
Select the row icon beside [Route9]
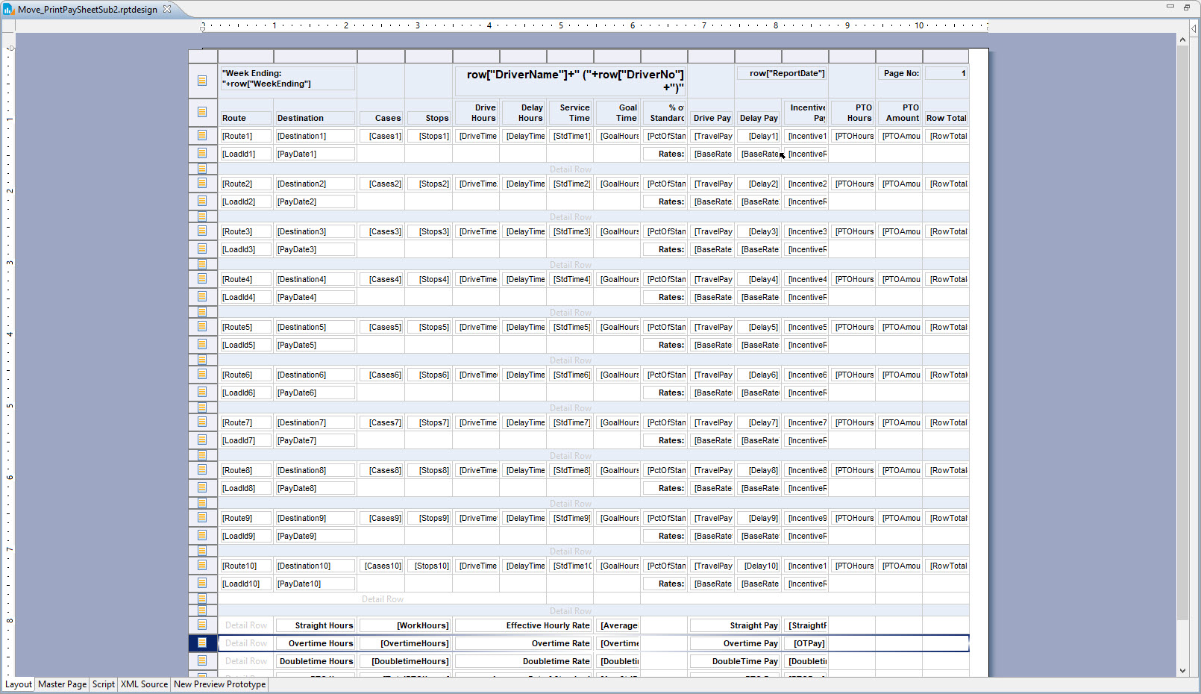pyautogui.click(x=202, y=517)
